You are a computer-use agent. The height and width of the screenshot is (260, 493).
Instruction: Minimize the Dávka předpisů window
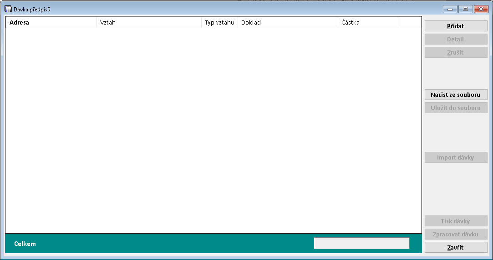coord(450,9)
